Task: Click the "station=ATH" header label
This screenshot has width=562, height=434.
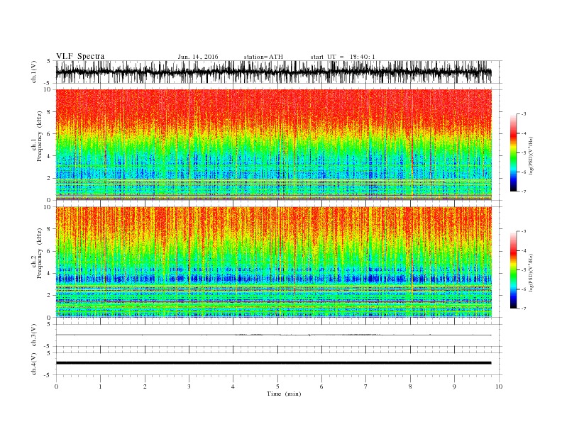Action: [263, 57]
